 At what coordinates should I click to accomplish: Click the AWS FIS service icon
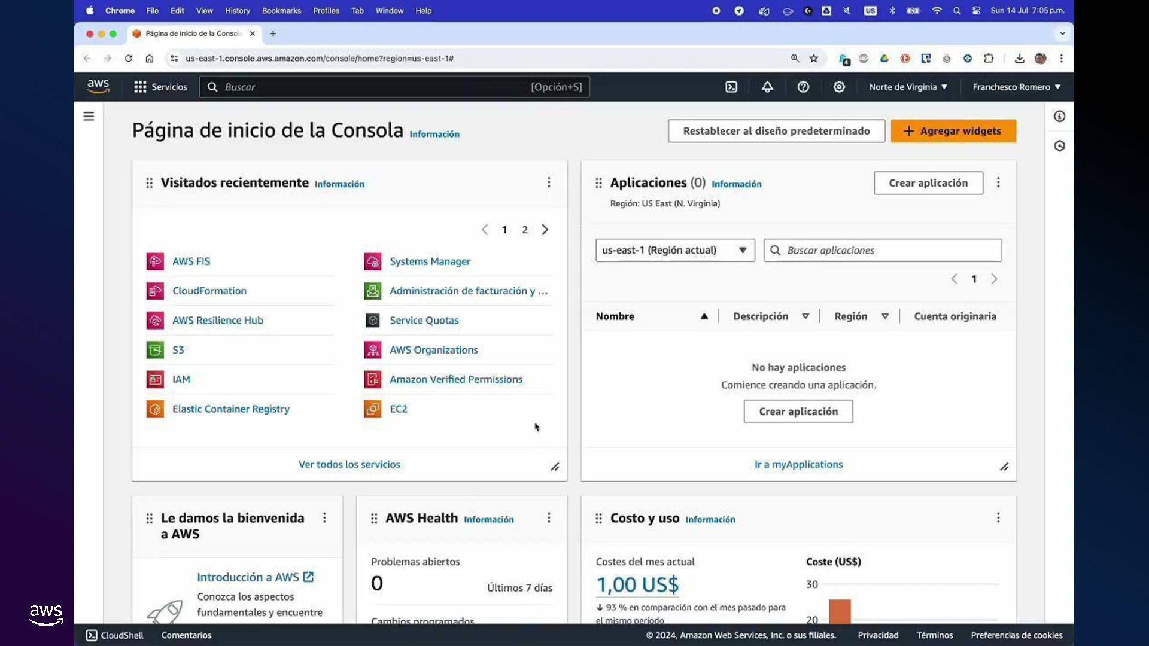[x=155, y=261]
